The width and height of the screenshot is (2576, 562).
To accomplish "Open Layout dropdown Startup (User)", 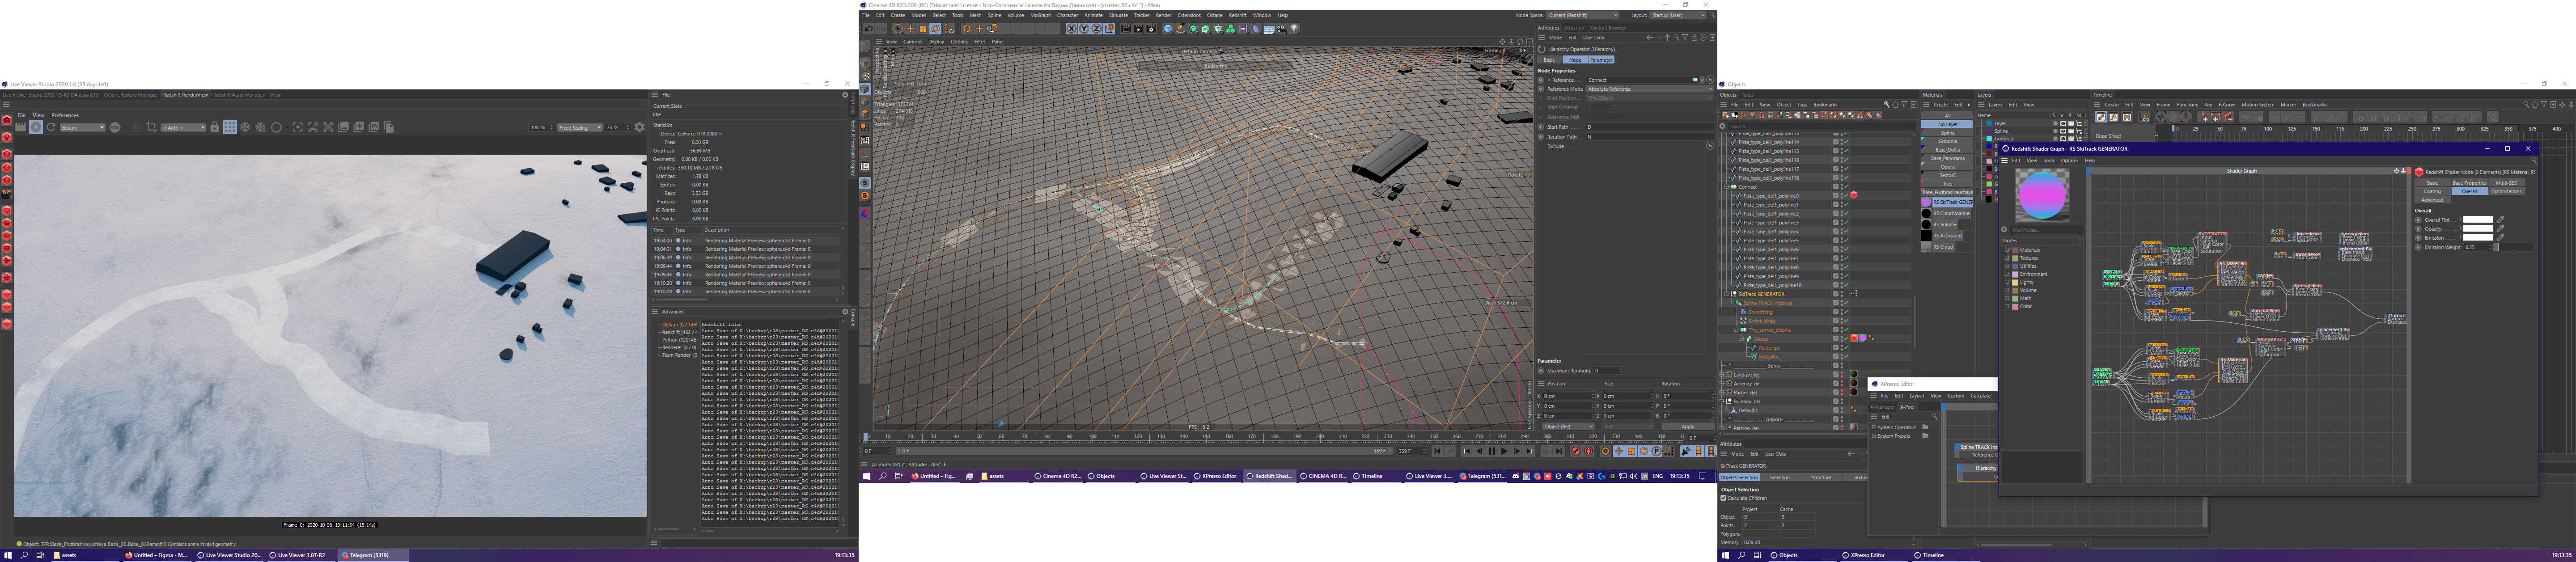I will click(x=1677, y=15).
